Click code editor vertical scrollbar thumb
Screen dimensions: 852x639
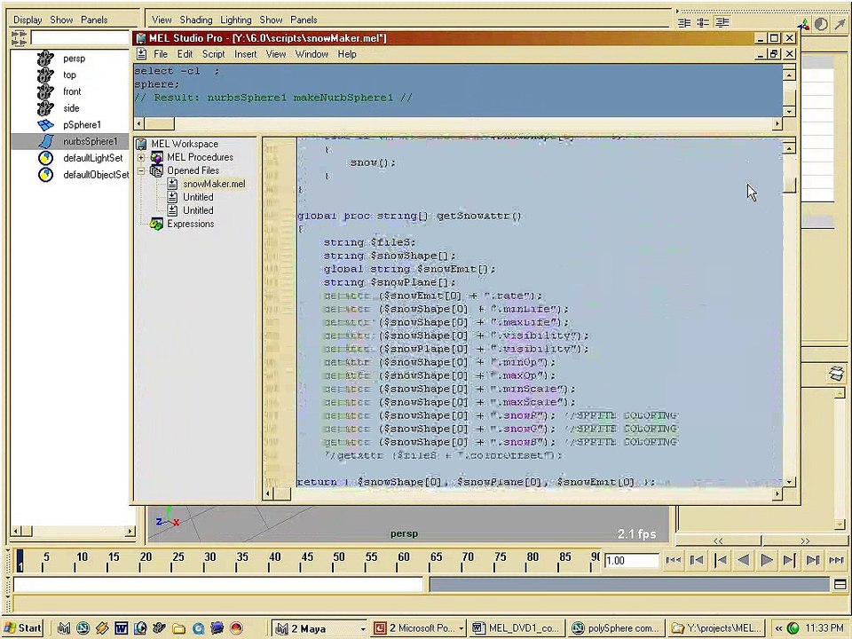coord(790,185)
